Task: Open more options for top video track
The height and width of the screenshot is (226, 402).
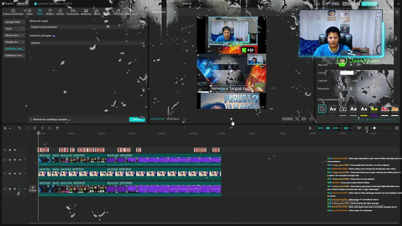Action: [25, 160]
